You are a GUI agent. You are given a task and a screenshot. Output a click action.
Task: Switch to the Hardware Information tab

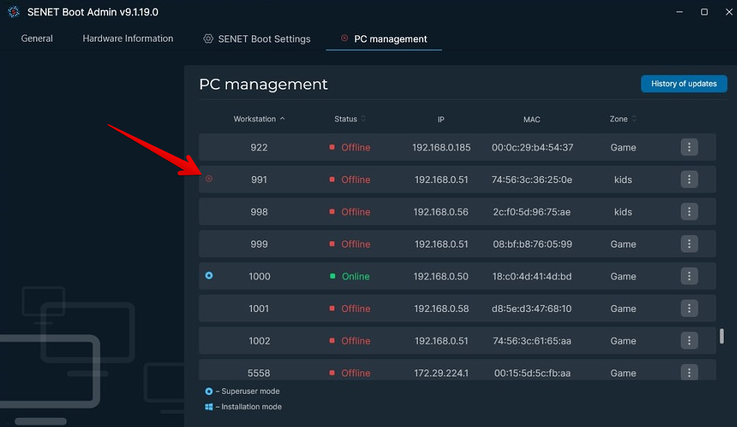point(128,39)
